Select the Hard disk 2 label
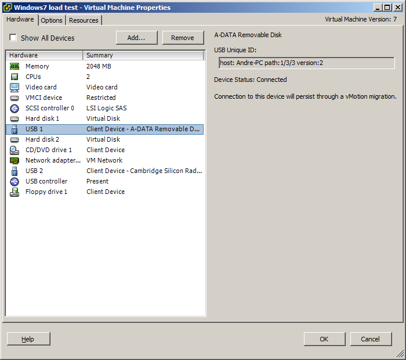The height and width of the screenshot is (360, 406). click(42, 139)
